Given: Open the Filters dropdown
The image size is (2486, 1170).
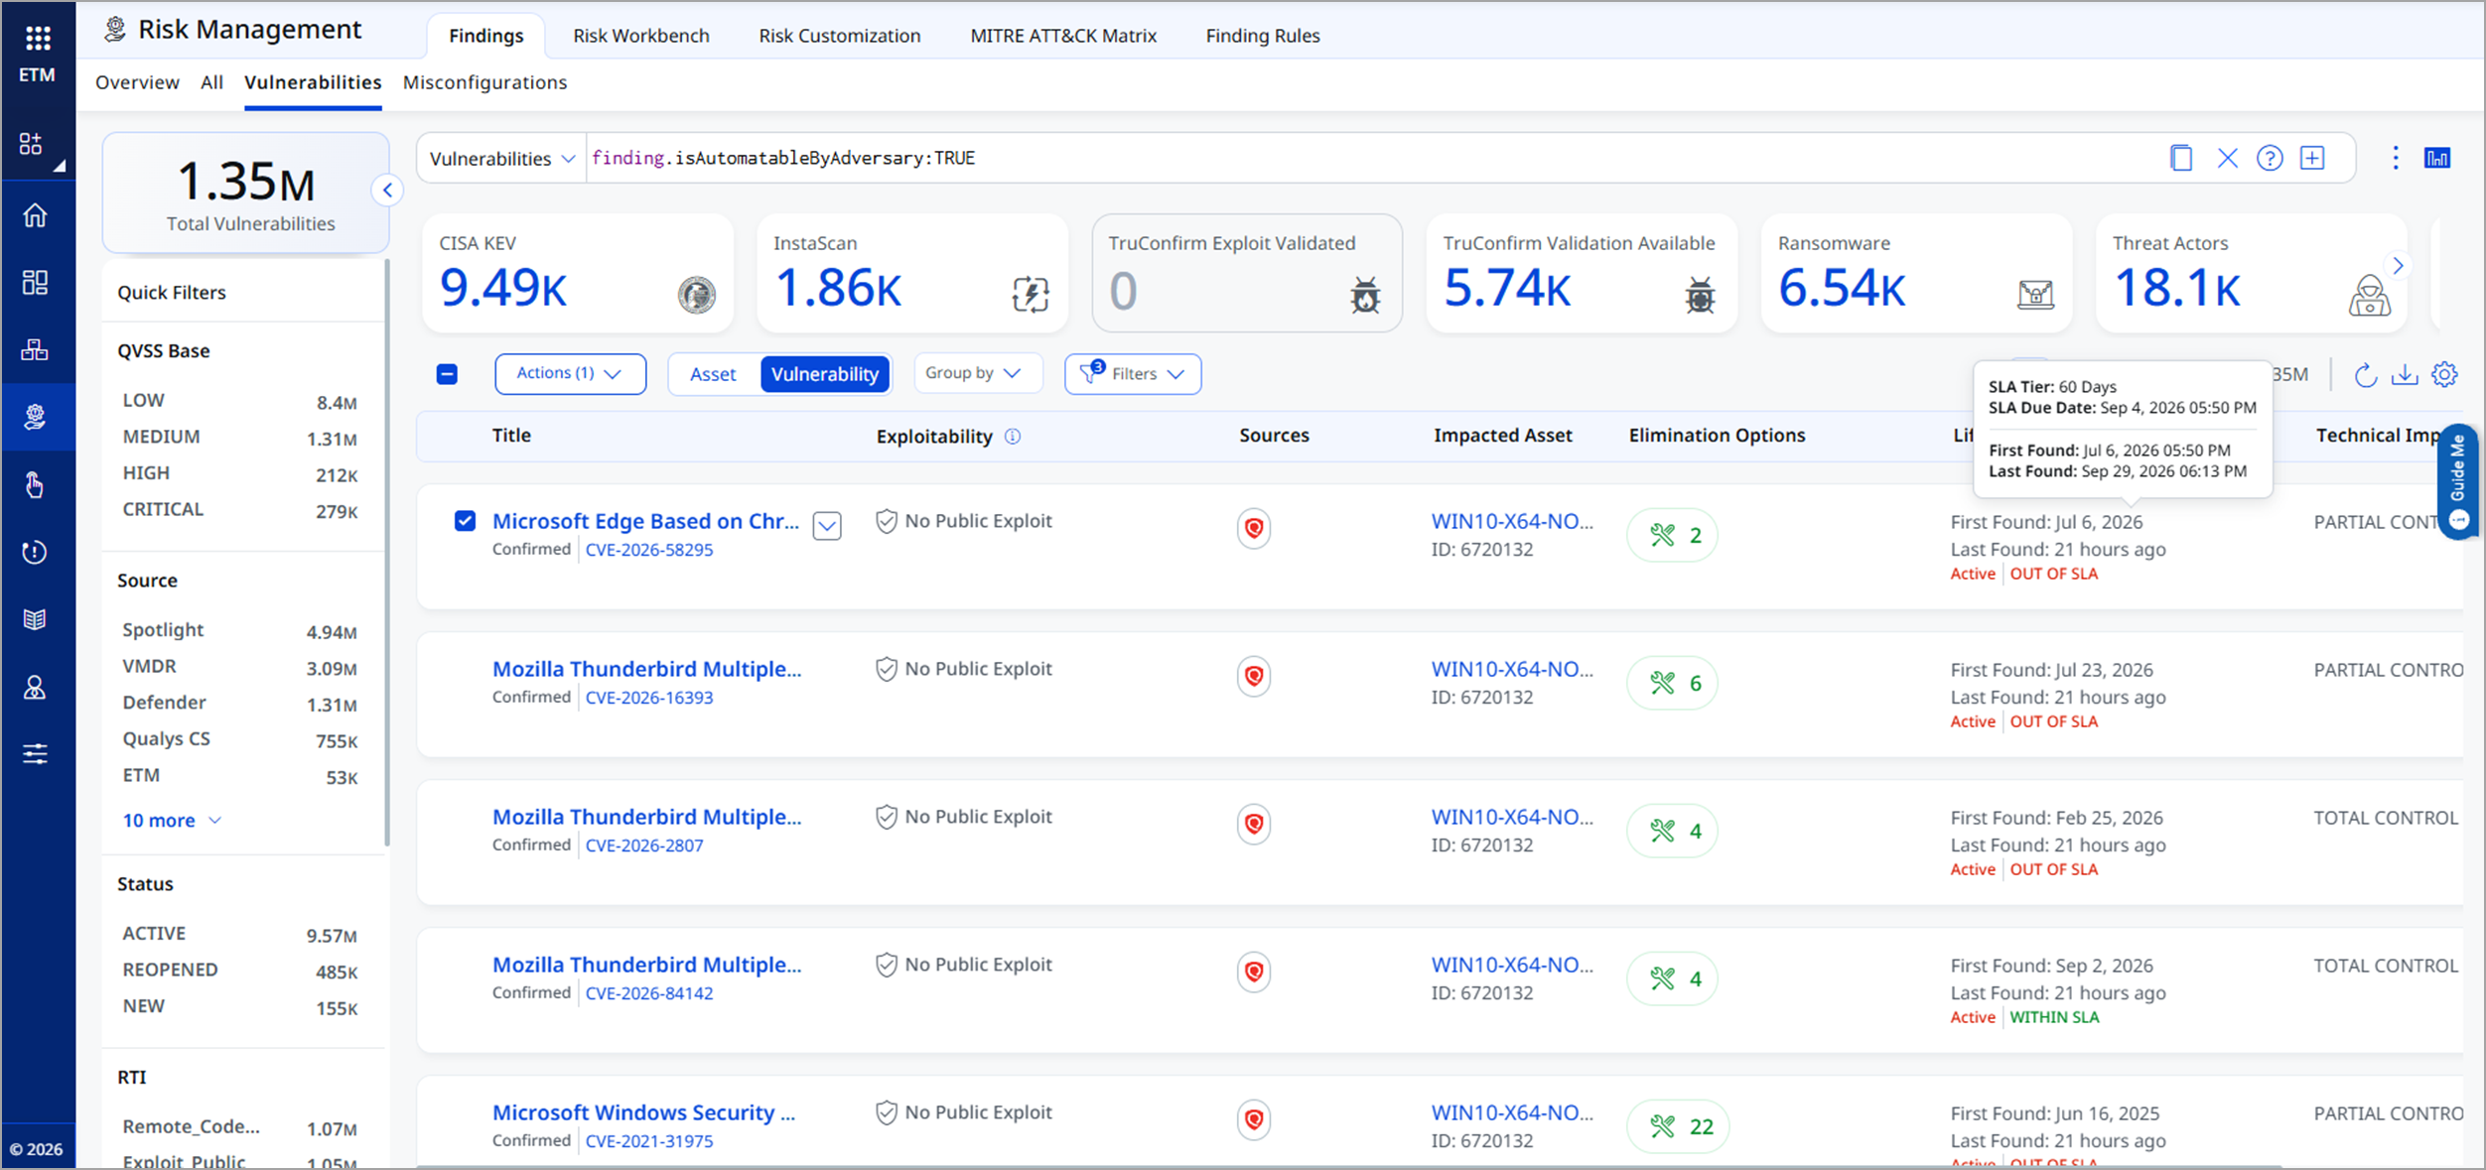Looking at the screenshot, I should click(x=1133, y=374).
